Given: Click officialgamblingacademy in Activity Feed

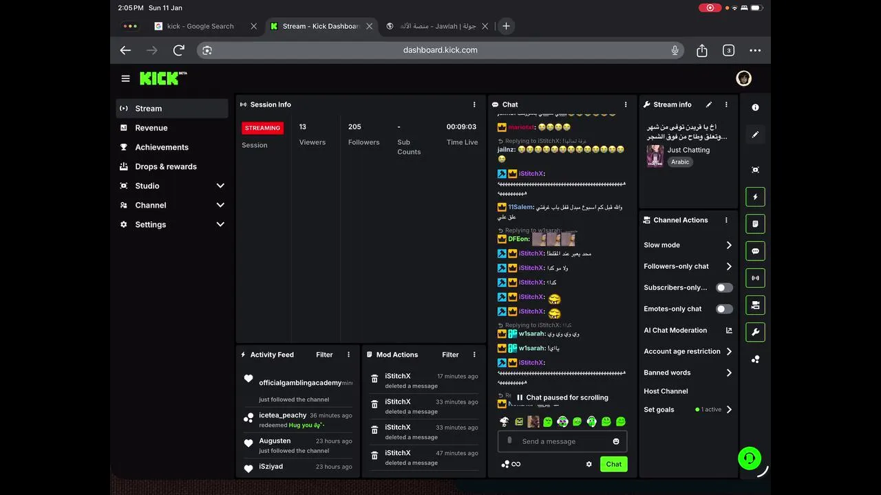Looking at the screenshot, I should [x=300, y=383].
